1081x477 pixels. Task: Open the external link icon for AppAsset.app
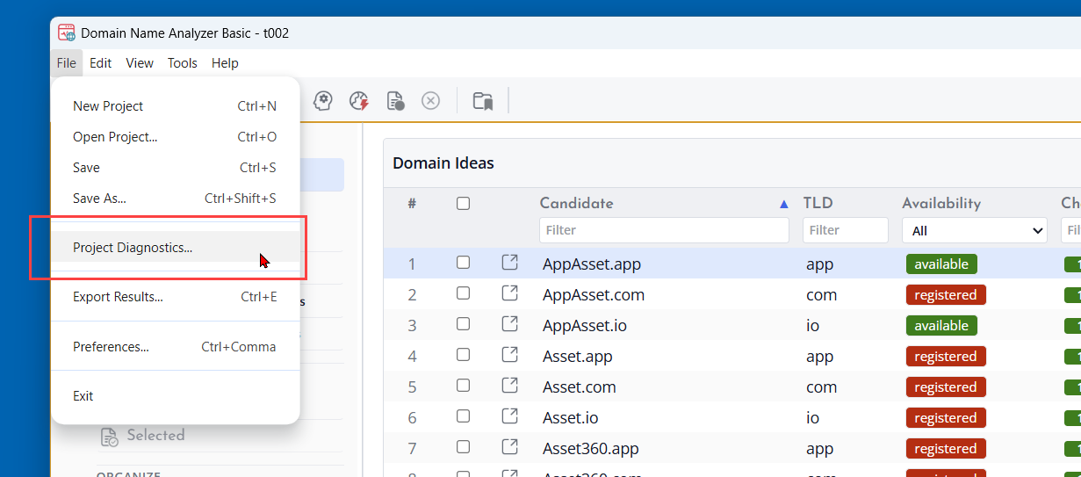click(x=509, y=263)
